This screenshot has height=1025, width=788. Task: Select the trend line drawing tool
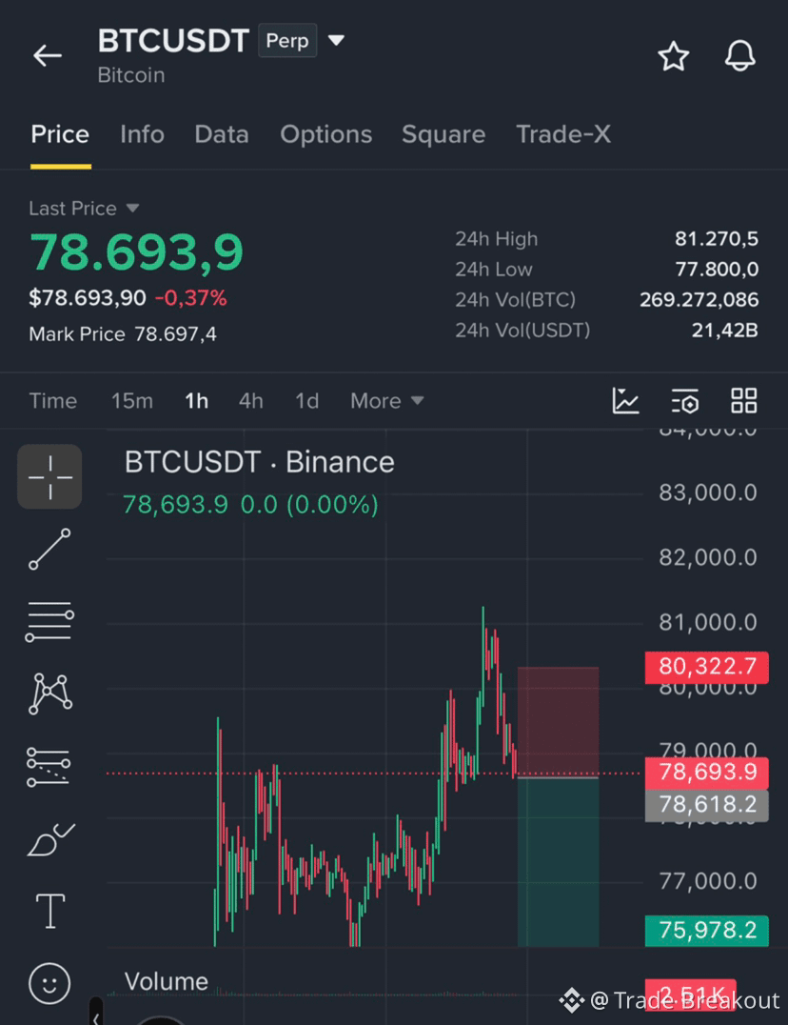49,549
